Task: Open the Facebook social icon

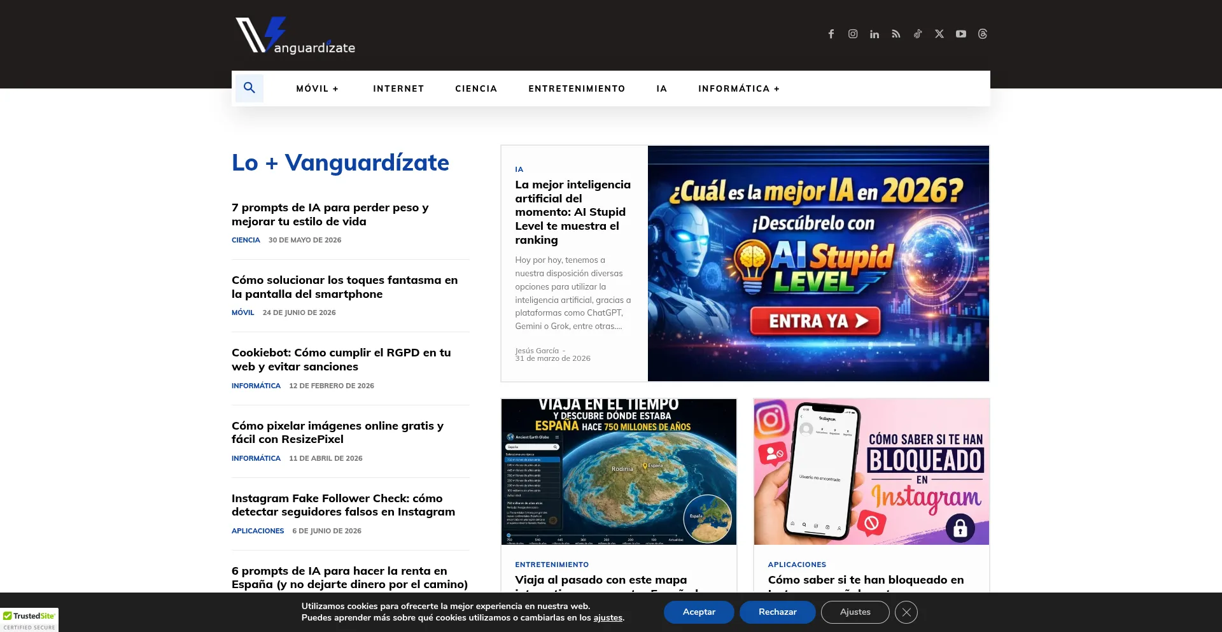Action: click(x=831, y=34)
